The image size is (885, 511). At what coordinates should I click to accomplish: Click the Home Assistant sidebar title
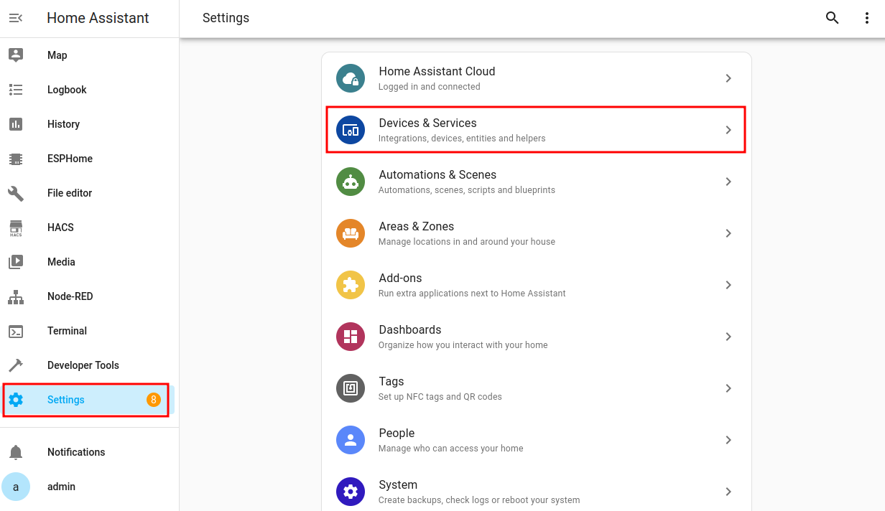[x=98, y=18]
